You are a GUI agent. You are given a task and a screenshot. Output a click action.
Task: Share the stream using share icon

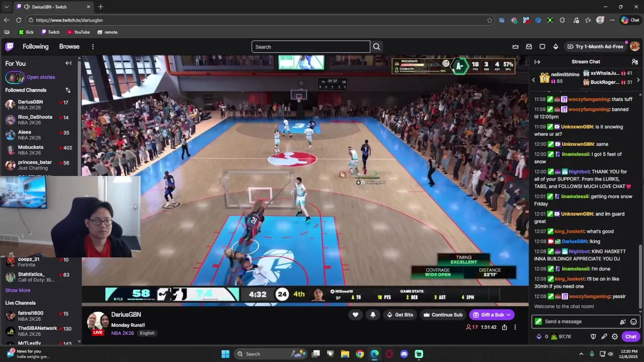tap(505, 327)
